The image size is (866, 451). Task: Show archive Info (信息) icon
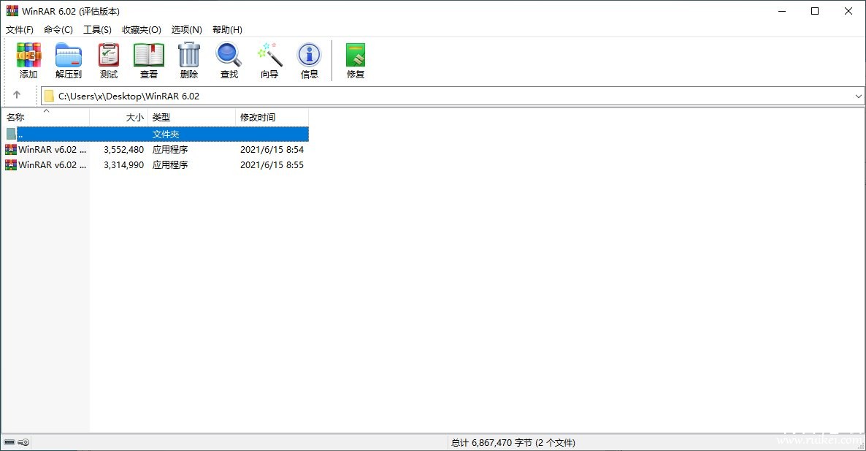coord(310,60)
